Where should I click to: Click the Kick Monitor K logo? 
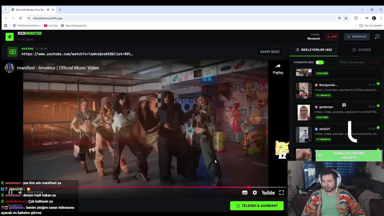tap(10, 37)
